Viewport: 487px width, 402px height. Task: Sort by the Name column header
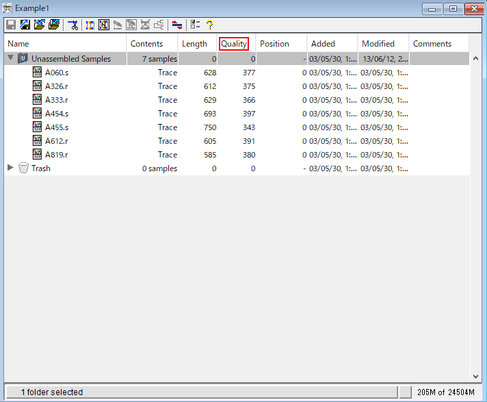pyautogui.click(x=65, y=44)
